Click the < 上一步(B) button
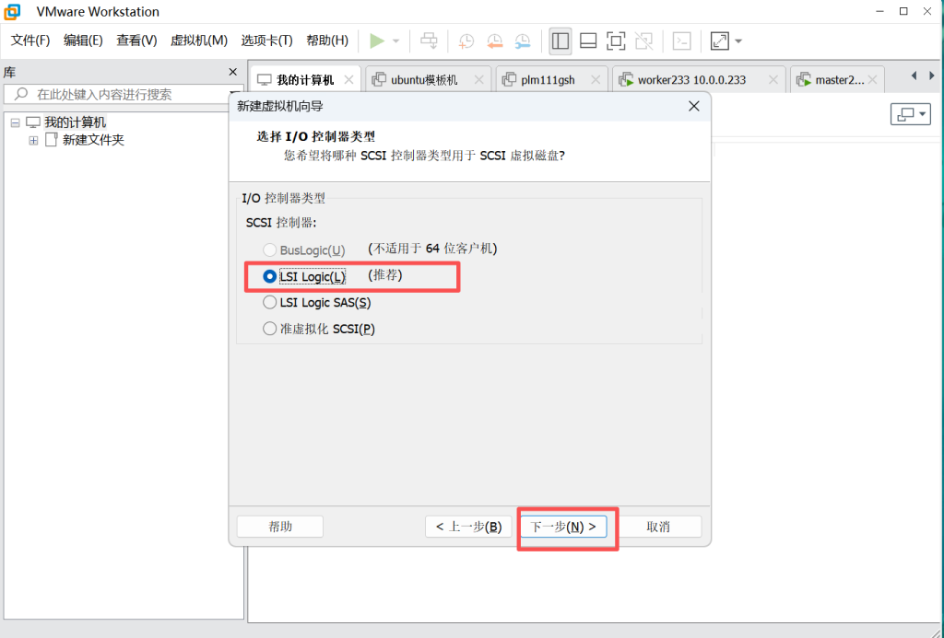944x638 pixels. coord(468,527)
